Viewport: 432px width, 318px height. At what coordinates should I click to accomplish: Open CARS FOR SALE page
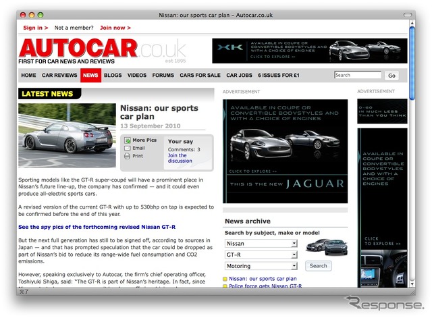coord(200,75)
